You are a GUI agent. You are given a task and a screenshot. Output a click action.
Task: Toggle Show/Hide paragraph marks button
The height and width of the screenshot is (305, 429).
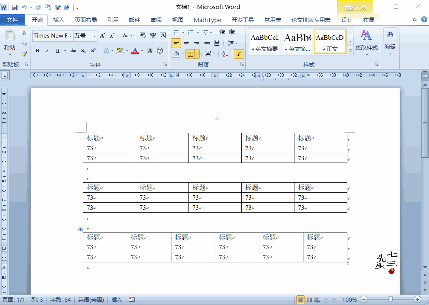point(239,54)
